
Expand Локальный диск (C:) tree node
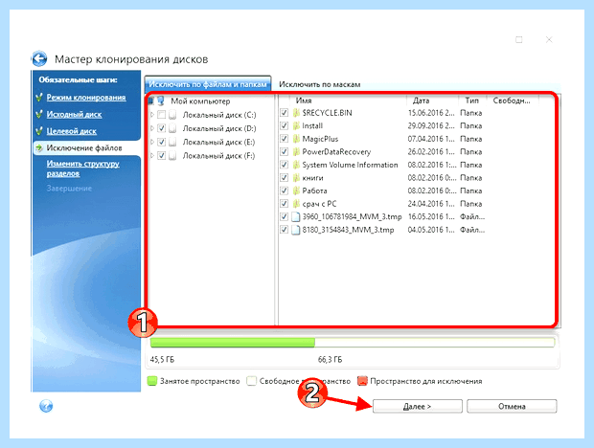[152, 115]
